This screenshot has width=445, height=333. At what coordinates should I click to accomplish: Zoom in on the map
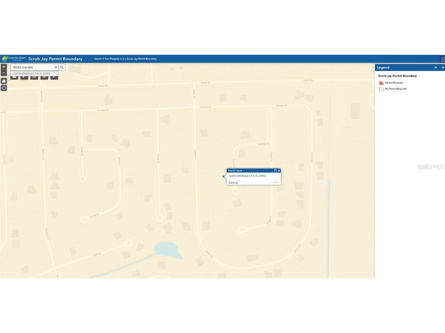[4, 67]
